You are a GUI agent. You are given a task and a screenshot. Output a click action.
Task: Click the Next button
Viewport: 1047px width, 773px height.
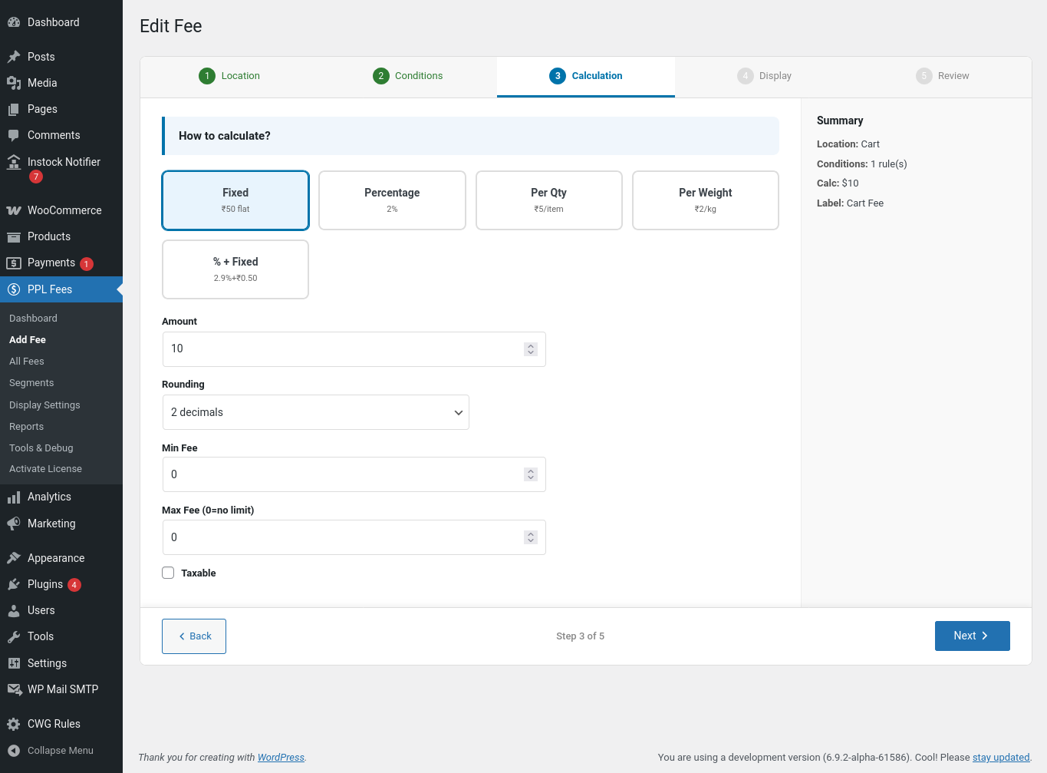[x=972, y=636]
